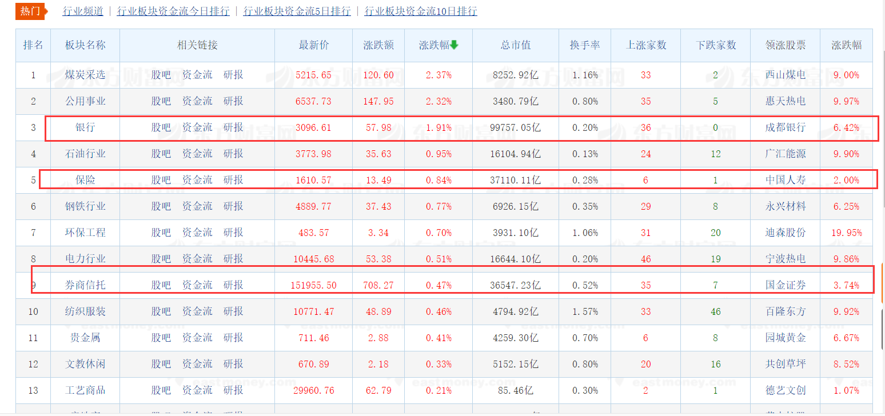Image resolution: width=885 pixels, height=416 pixels.
Task: Open the 煤炭采选 sector name
Action: (85, 75)
